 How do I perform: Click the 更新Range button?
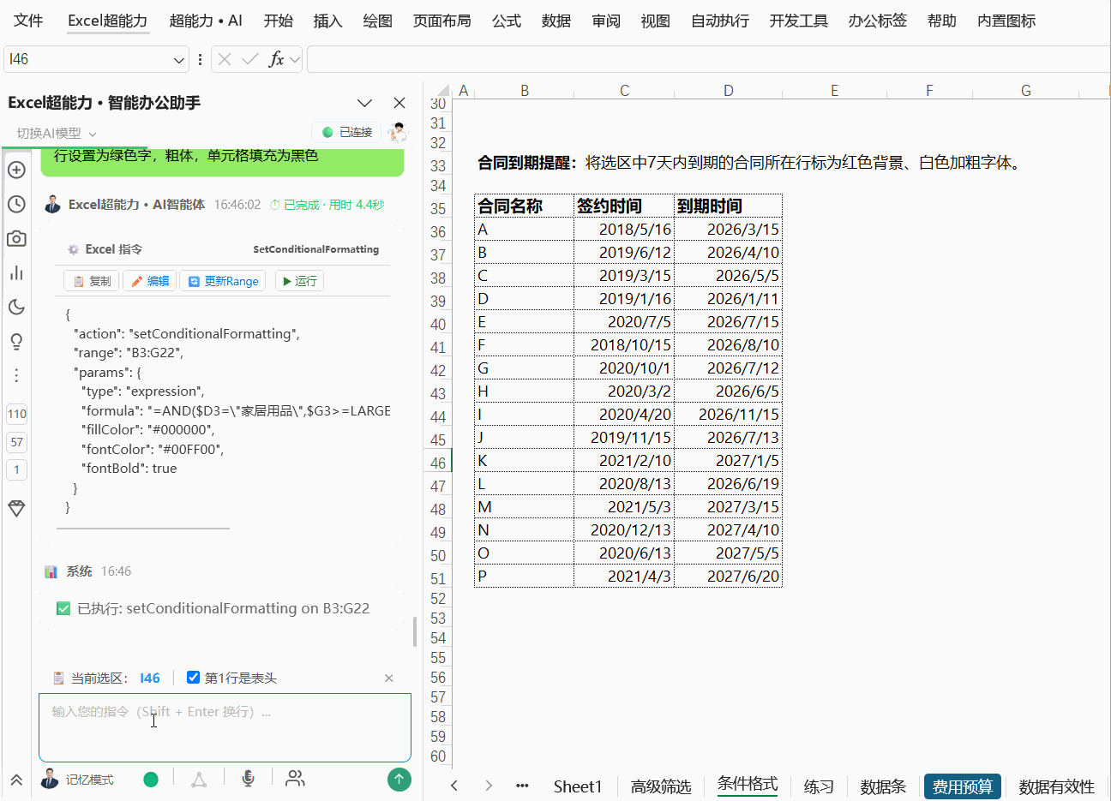click(223, 281)
